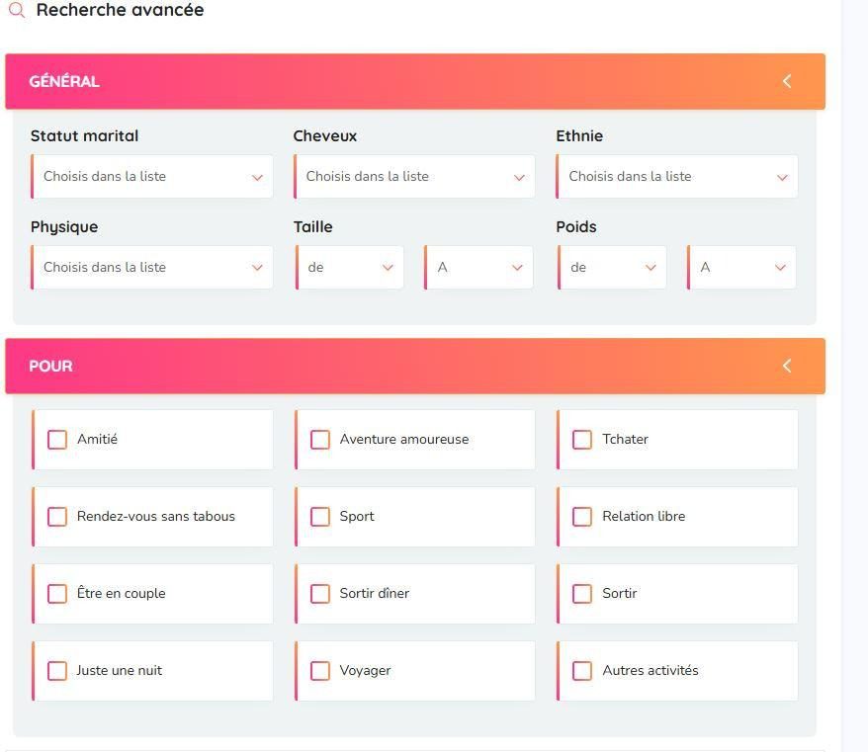Open the Poids maximum 'A' dropdown
This screenshot has width=868, height=752.
click(x=742, y=268)
